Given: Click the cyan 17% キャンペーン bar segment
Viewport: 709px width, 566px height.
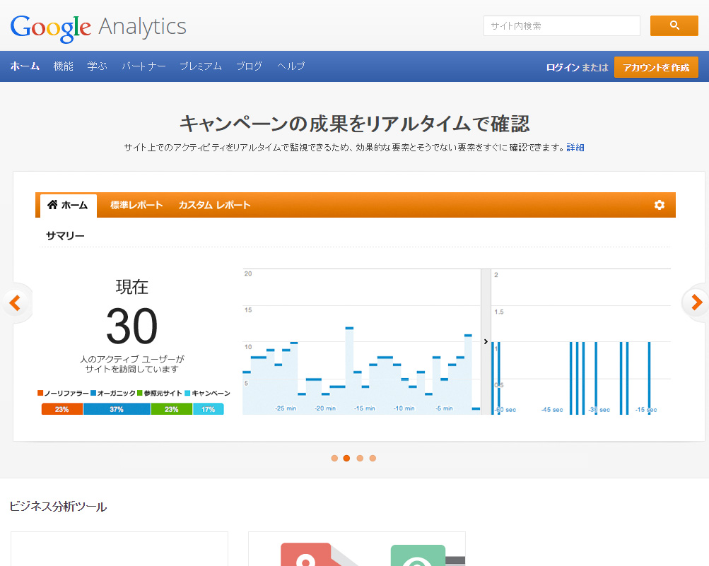Looking at the screenshot, I should (209, 409).
